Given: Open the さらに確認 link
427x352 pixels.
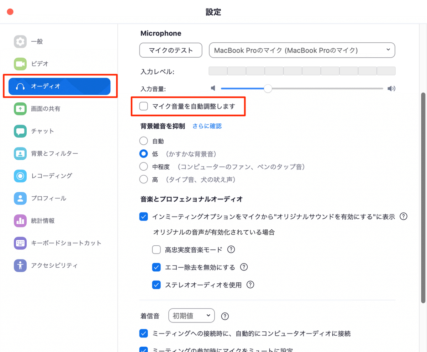Looking at the screenshot, I should 207,126.
